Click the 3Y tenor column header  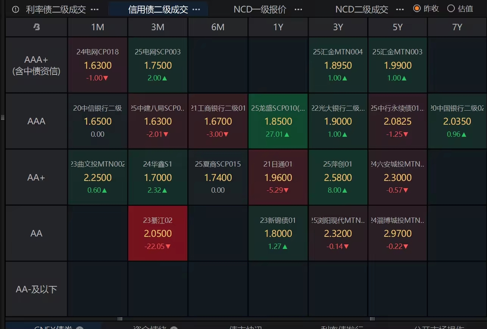click(x=338, y=27)
